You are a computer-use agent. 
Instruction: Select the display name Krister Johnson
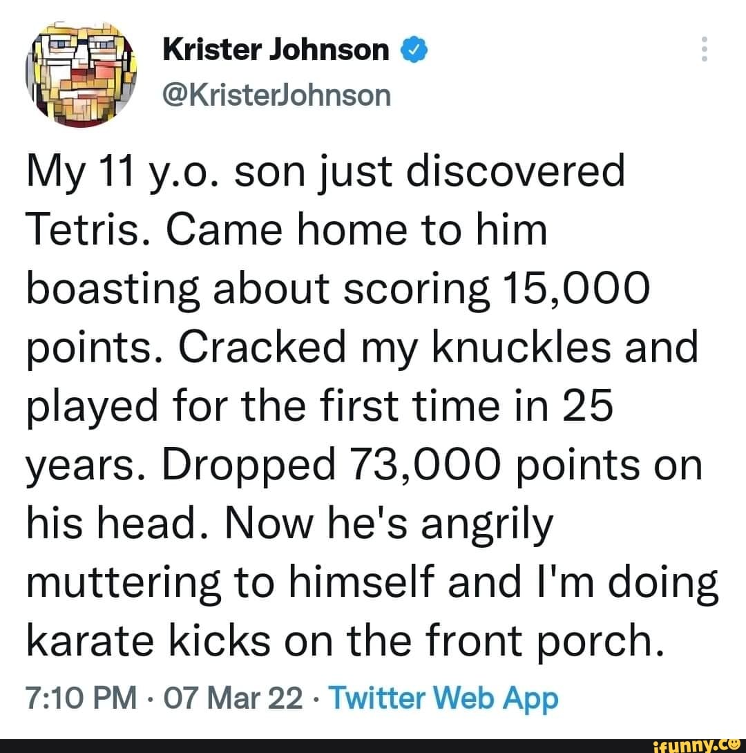click(x=274, y=48)
